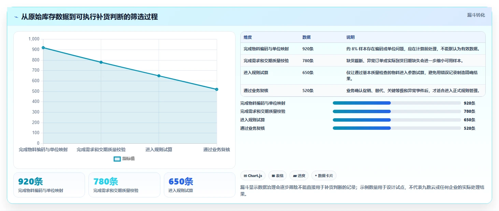The image size is (499, 211).
Task: Click progress label 完成物料编码与单位映射
Action: 263,103
